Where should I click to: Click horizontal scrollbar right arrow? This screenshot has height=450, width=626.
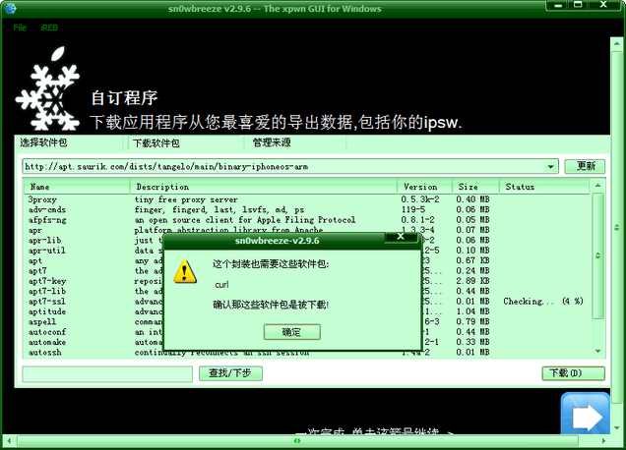coord(603,441)
